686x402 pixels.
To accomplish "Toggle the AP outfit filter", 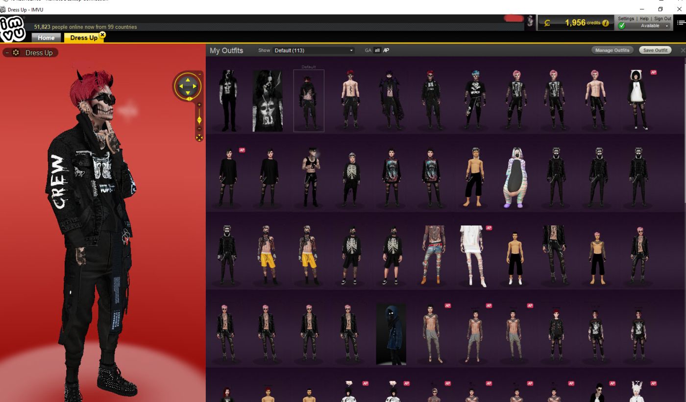I will 386,50.
